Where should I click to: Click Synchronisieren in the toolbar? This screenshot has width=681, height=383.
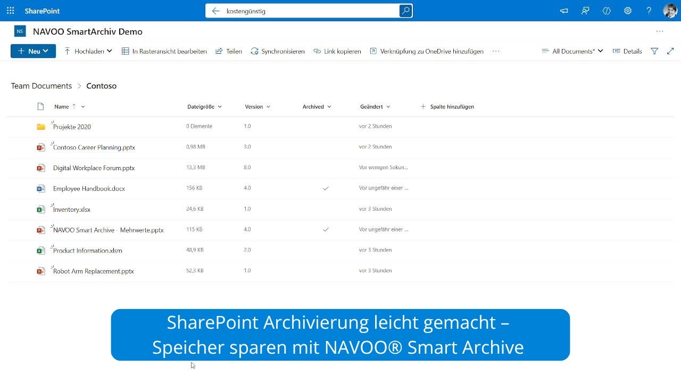(278, 51)
